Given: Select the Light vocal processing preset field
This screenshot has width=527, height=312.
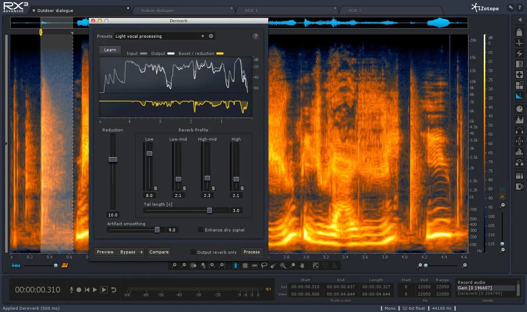Looking at the screenshot, I should [156, 36].
